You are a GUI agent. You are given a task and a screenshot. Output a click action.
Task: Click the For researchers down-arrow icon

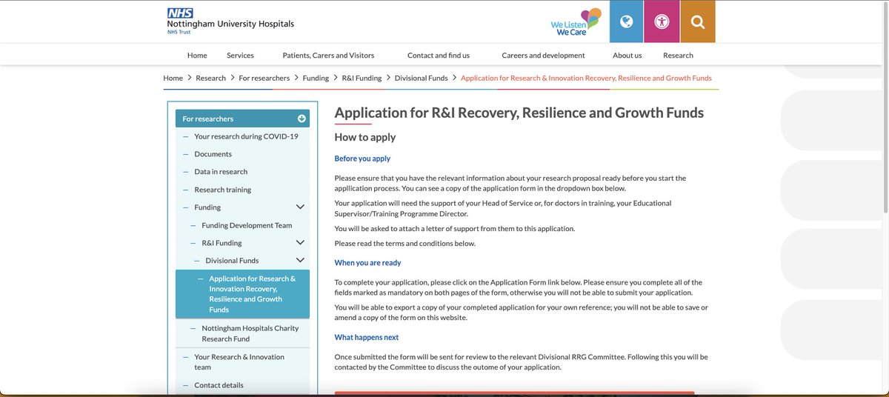pos(302,119)
